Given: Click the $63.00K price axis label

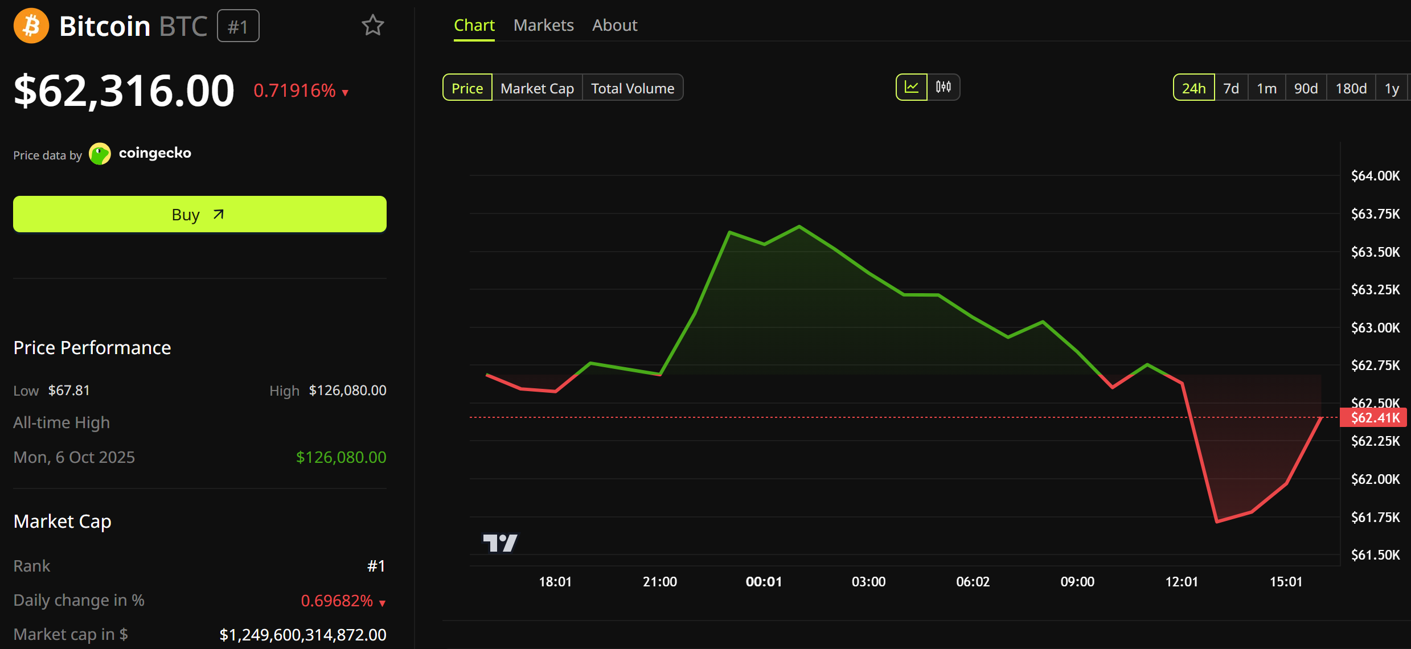Looking at the screenshot, I should click(x=1375, y=327).
